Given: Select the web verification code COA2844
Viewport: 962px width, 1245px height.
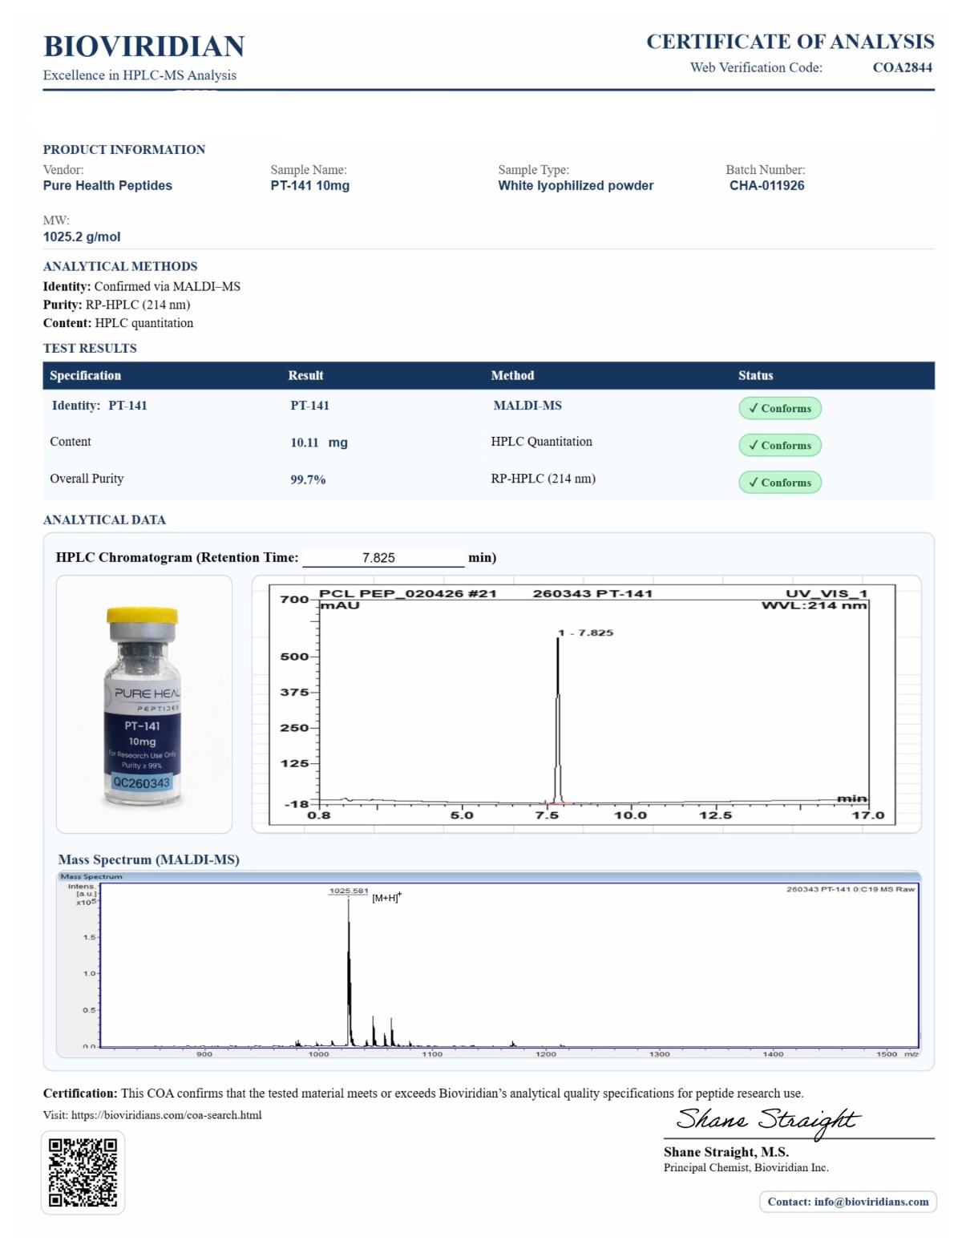Looking at the screenshot, I should (x=902, y=67).
